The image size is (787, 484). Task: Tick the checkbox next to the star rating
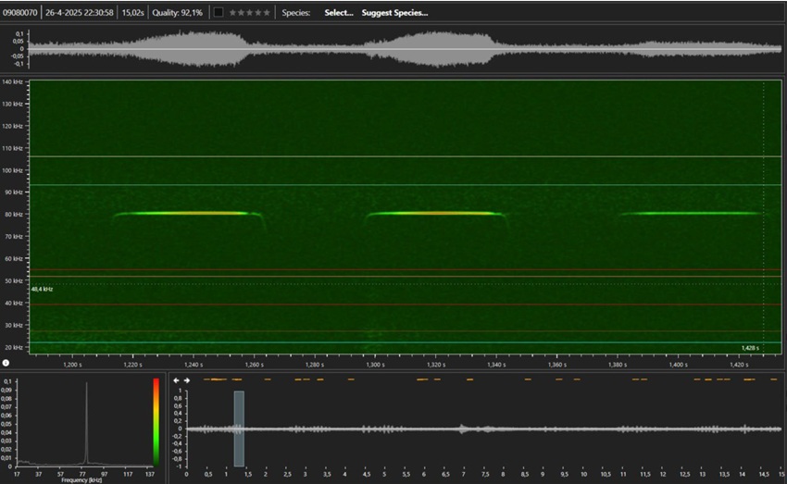click(x=218, y=13)
